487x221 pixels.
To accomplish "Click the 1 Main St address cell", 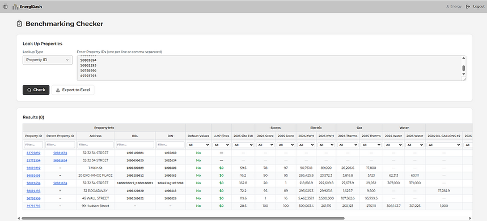I will pyautogui.click(x=96, y=168).
